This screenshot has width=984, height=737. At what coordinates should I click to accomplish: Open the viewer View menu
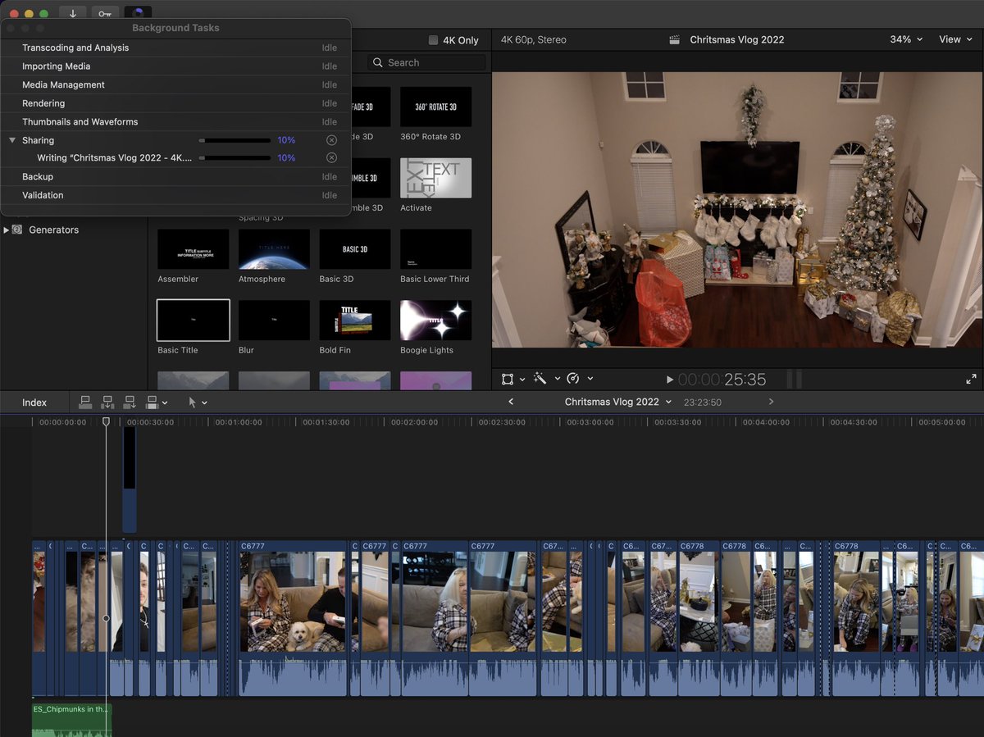(955, 39)
